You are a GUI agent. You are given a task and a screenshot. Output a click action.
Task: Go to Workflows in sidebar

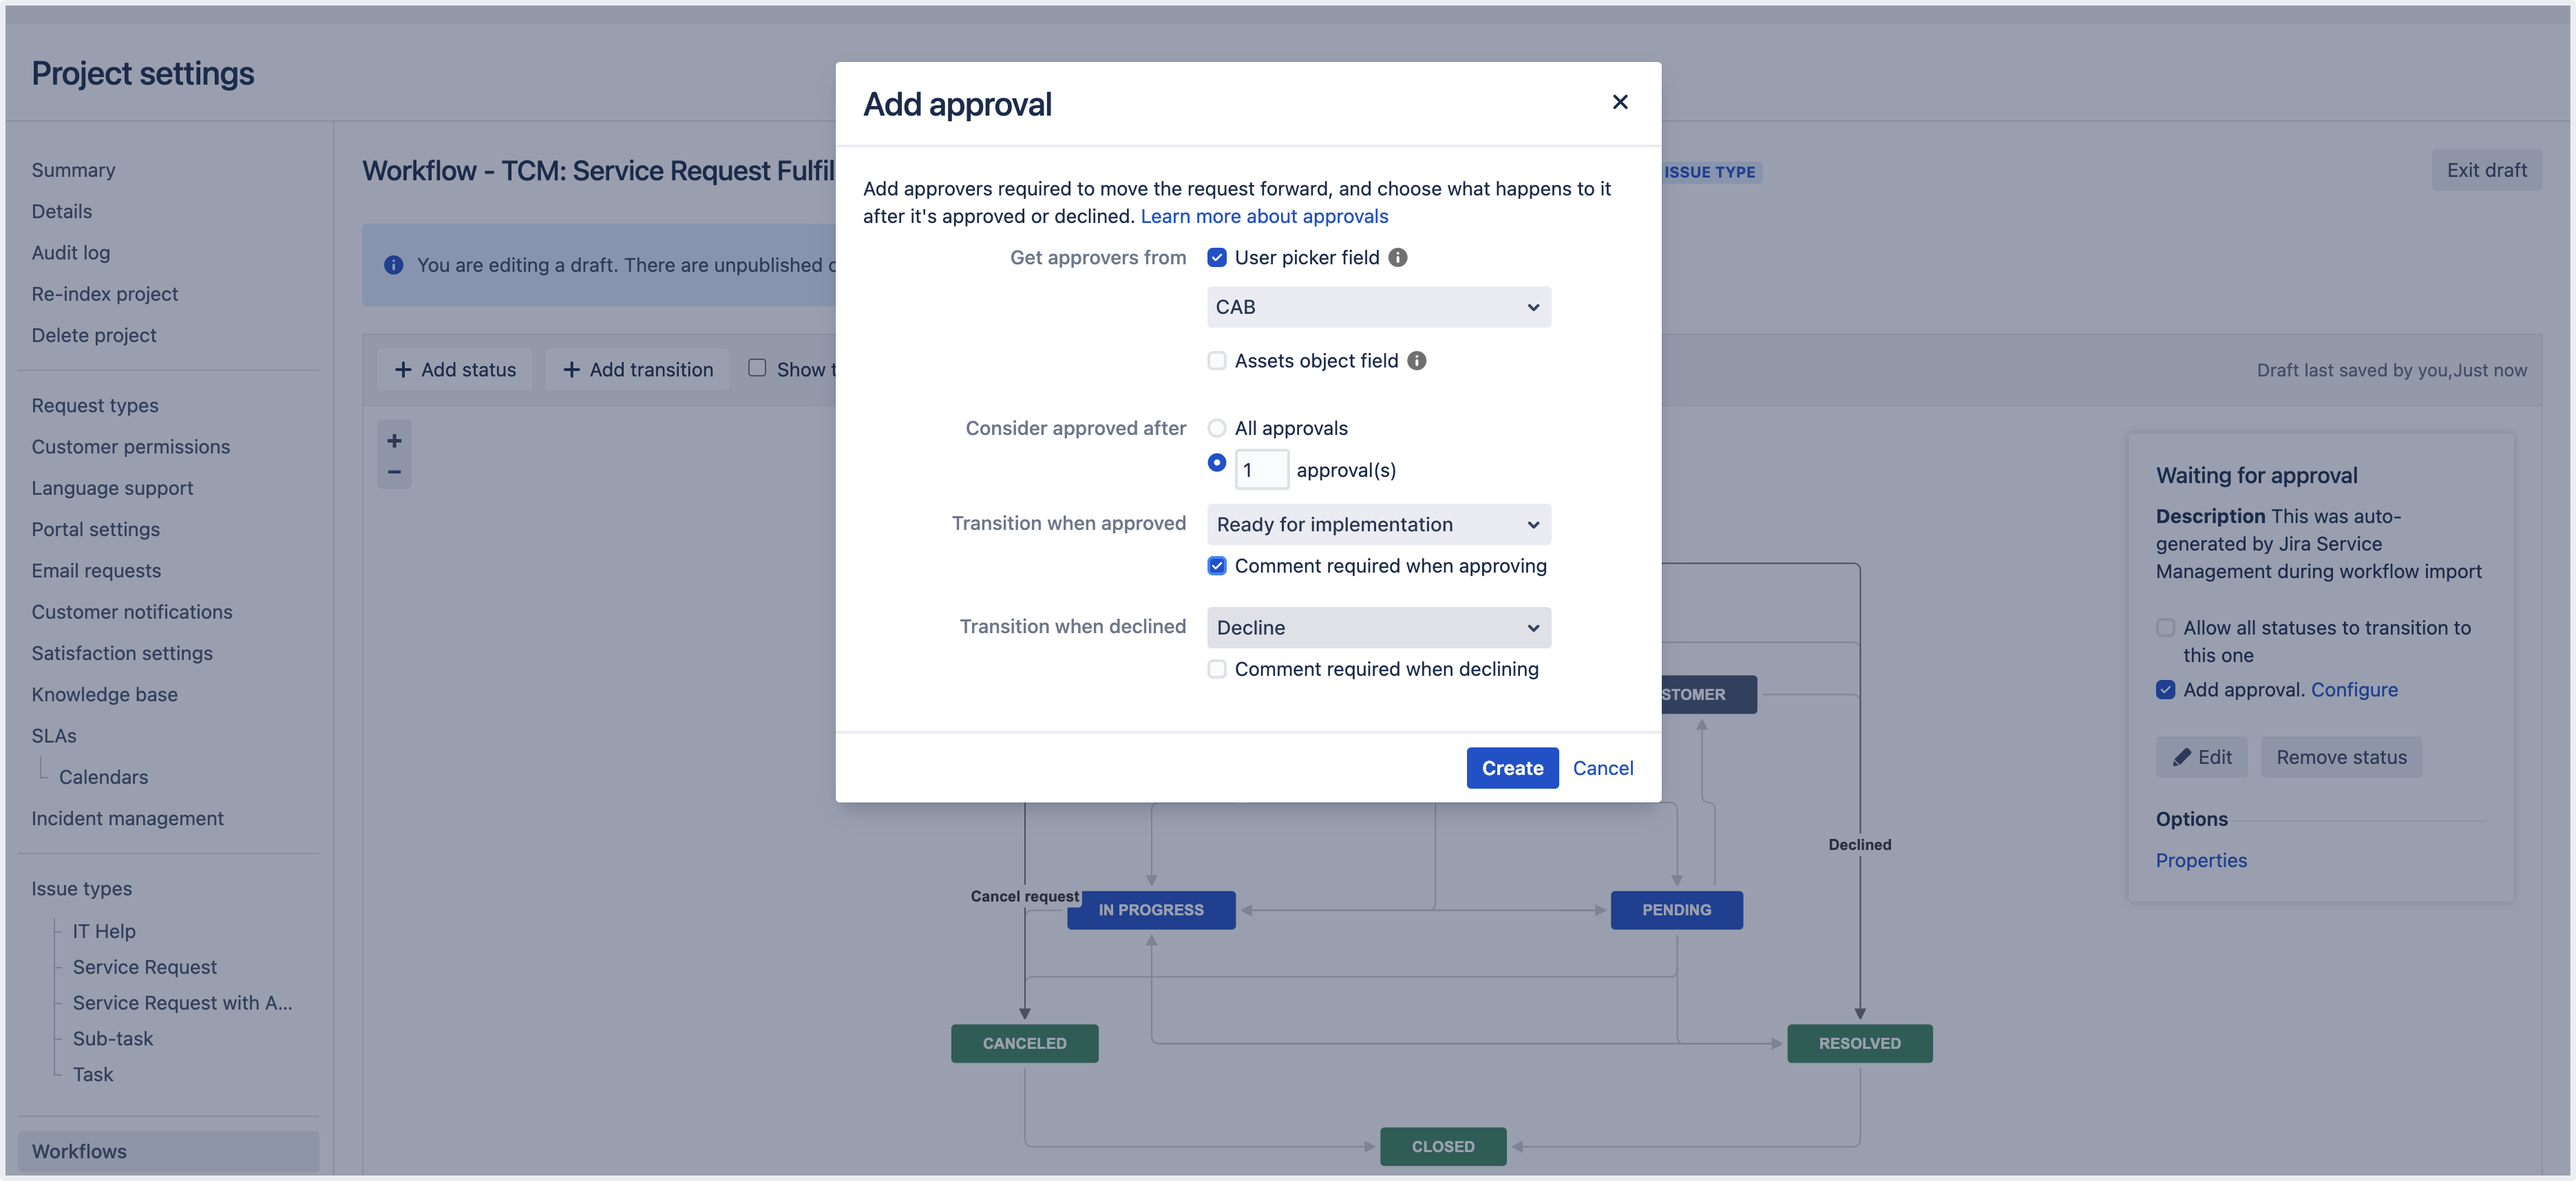tap(79, 1151)
